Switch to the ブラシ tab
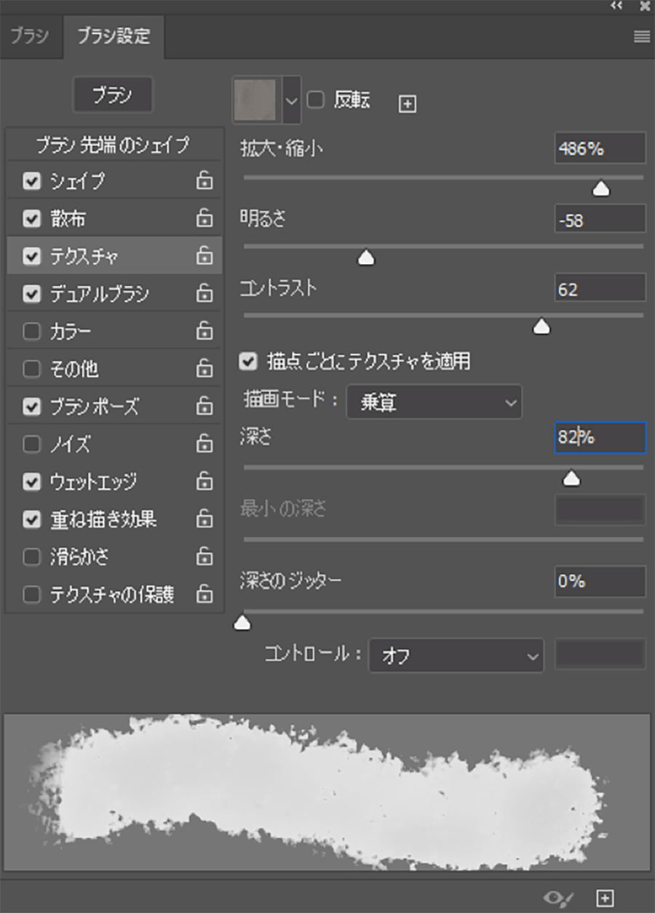The height and width of the screenshot is (913, 655). click(29, 37)
